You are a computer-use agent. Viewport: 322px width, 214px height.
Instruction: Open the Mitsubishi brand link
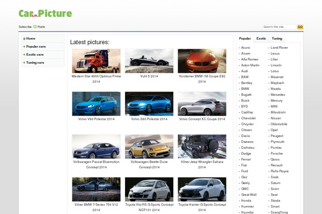(x=278, y=112)
